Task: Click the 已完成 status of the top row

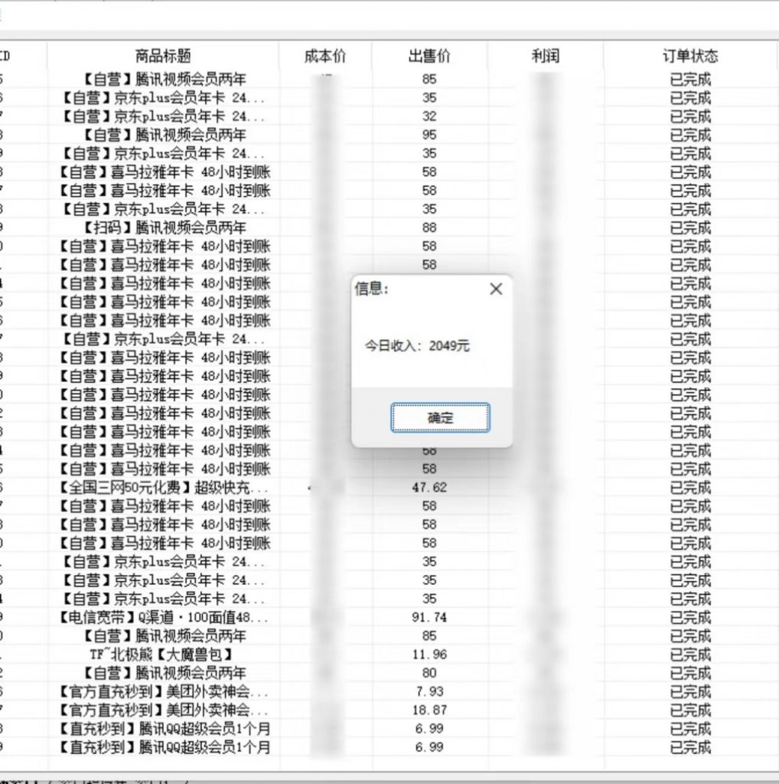Action: [691, 79]
